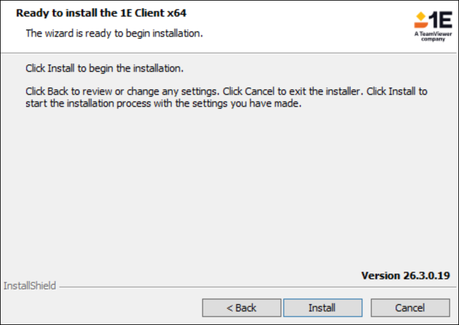This screenshot has width=459, height=325.
Task: Click the divider below the white header
Action: (x=227, y=53)
